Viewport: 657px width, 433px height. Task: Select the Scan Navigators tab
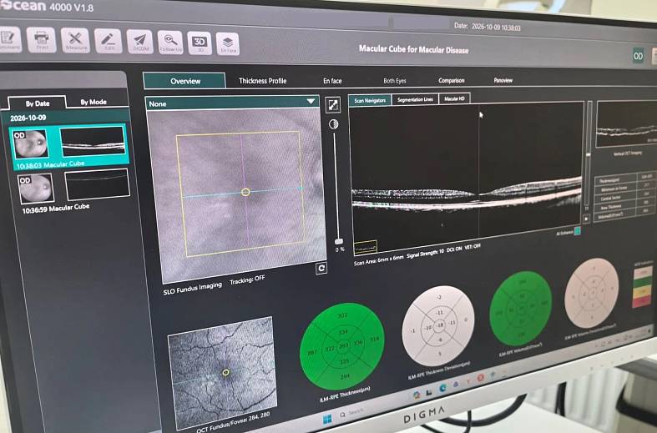coord(370,100)
